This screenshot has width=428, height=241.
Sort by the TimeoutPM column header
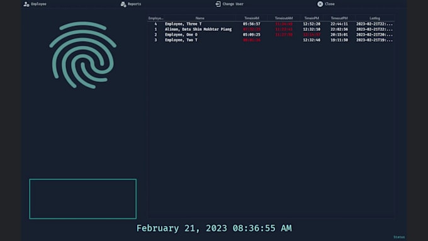click(339, 18)
